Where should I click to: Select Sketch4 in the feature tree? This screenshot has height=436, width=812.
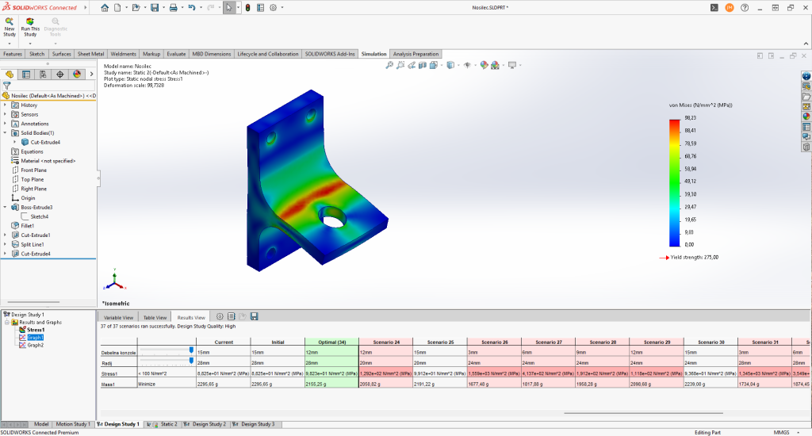(39, 216)
